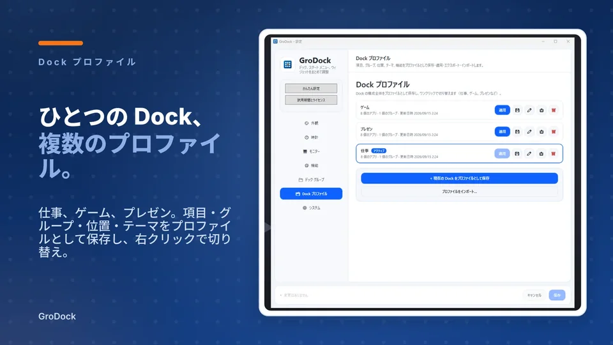Save current Dock as a new profile
This screenshot has height=345, width=613.
459,178
